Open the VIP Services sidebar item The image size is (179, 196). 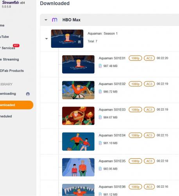click(7, 48)
